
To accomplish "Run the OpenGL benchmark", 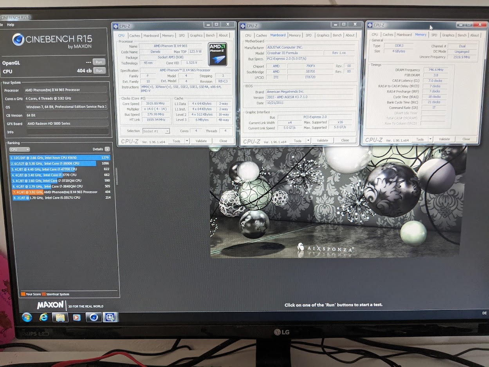I will click(99, 62).
